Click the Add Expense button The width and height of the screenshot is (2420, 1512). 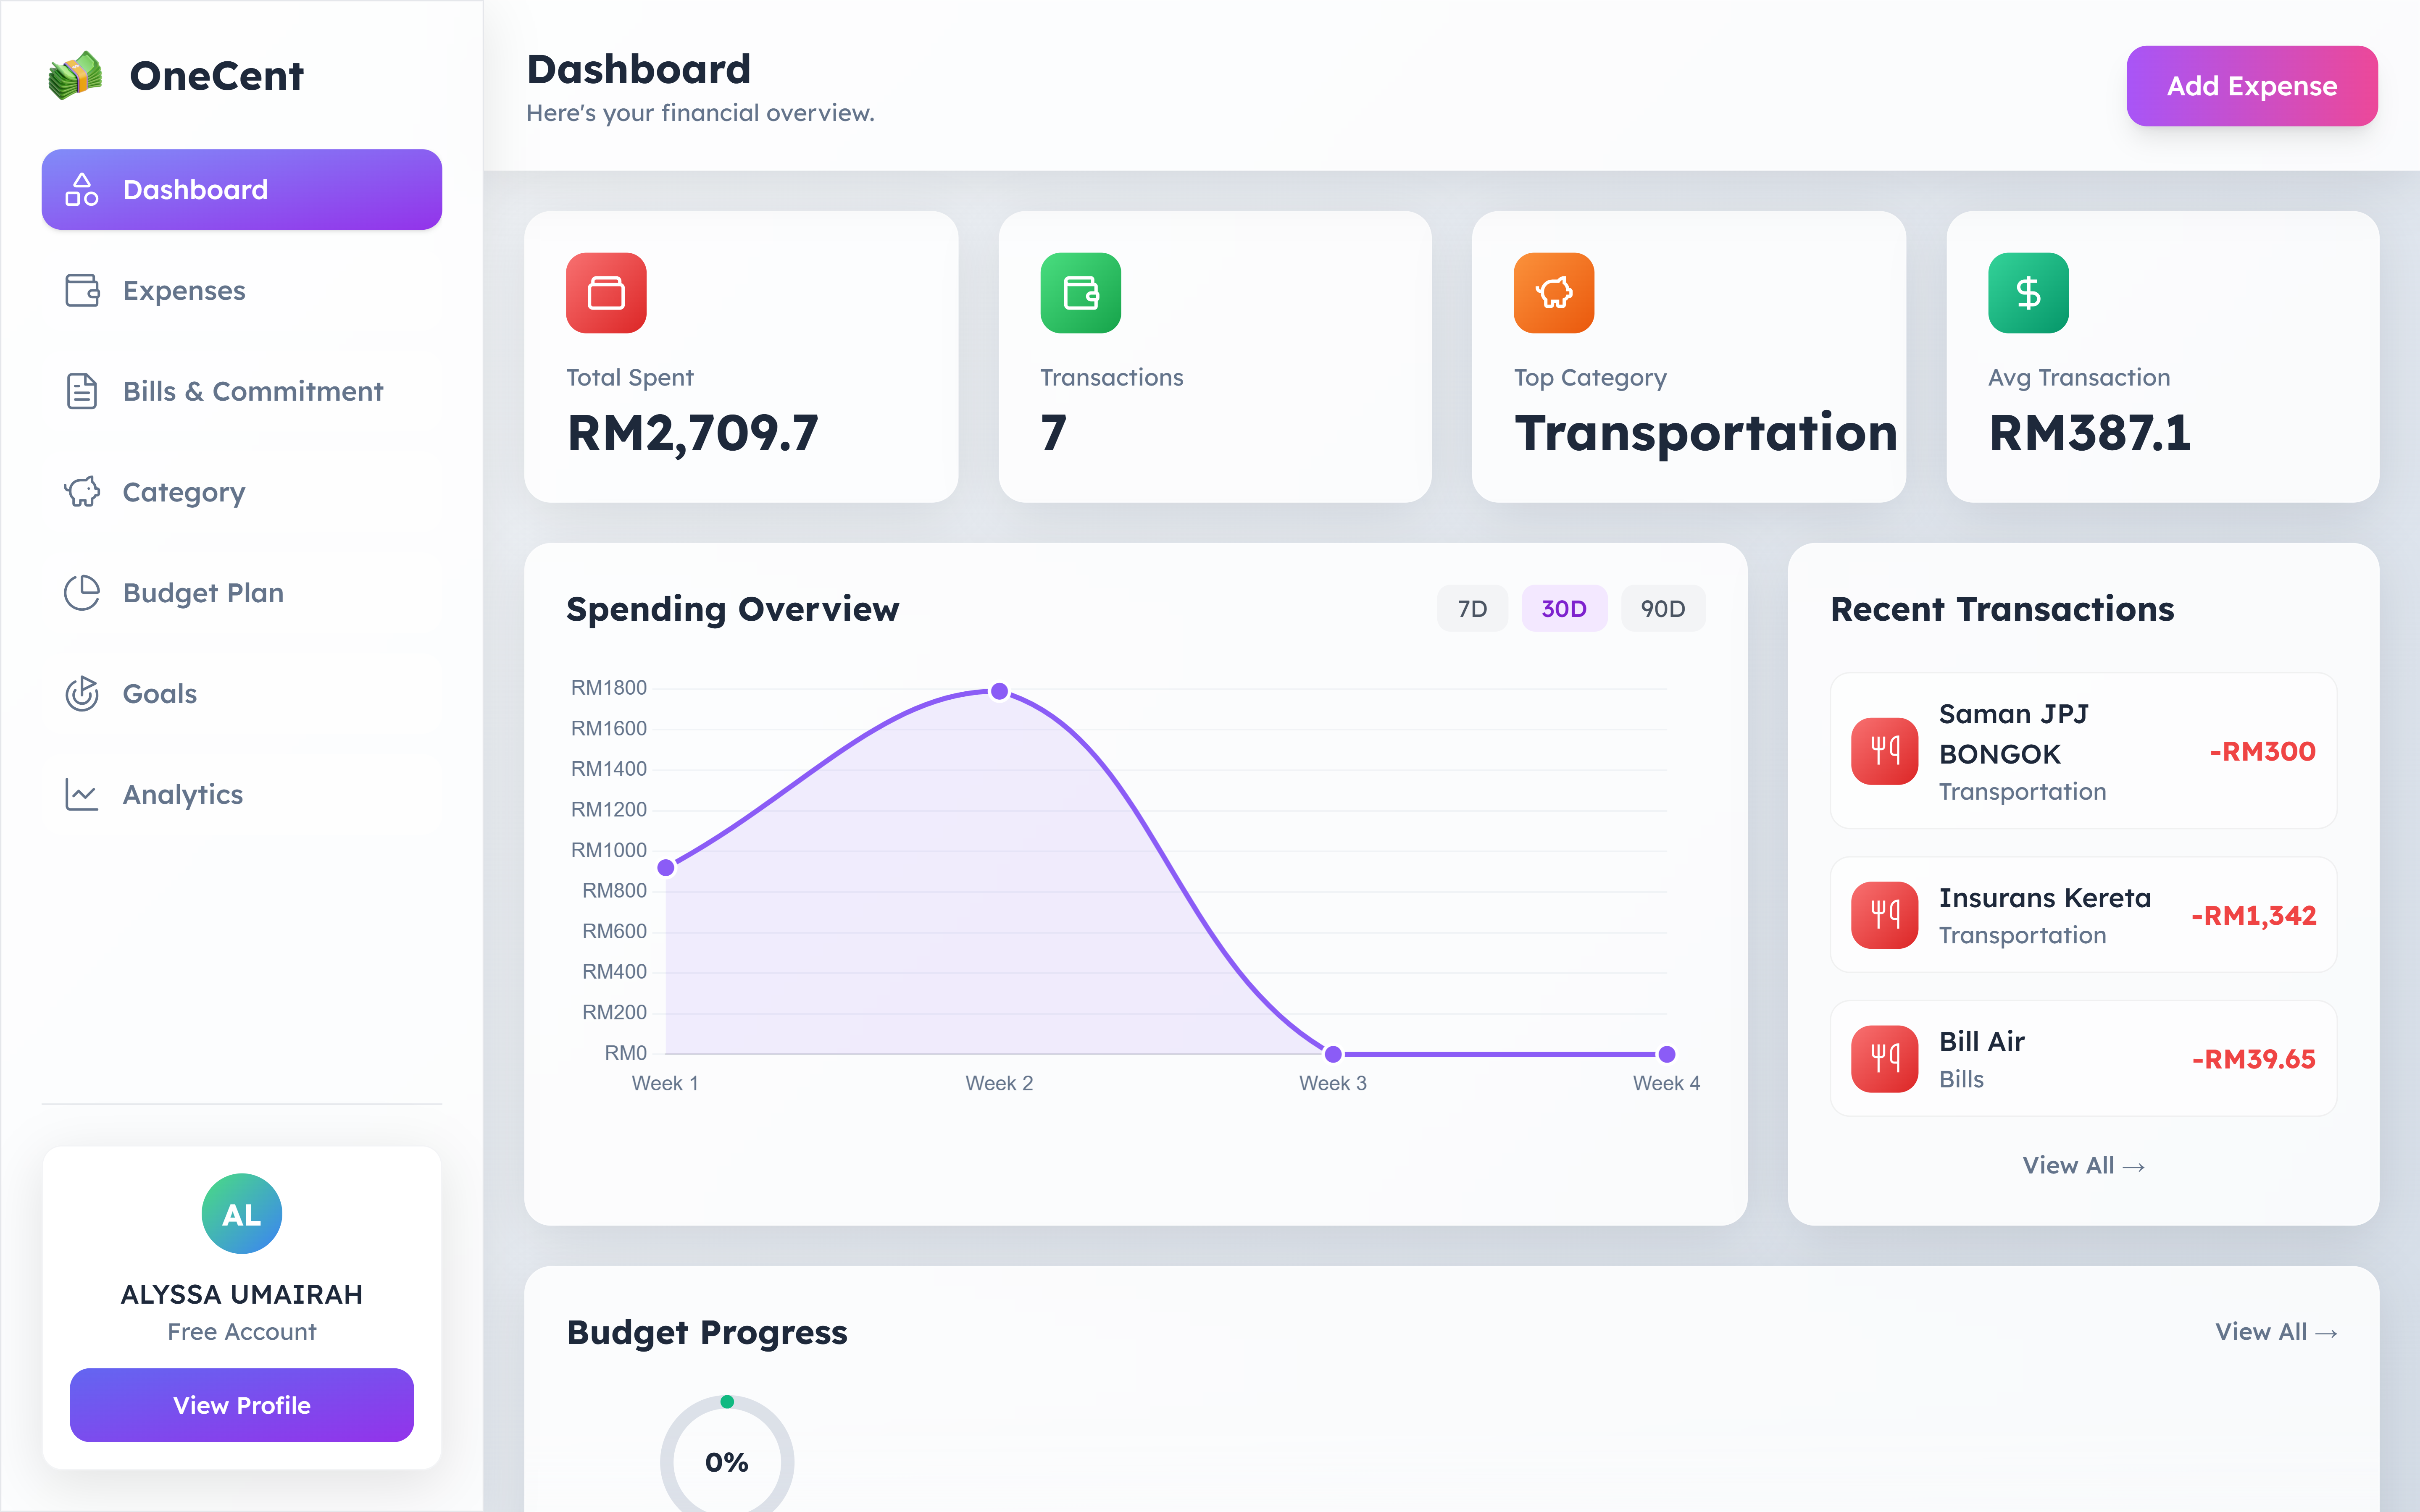tap(2252, 86)
